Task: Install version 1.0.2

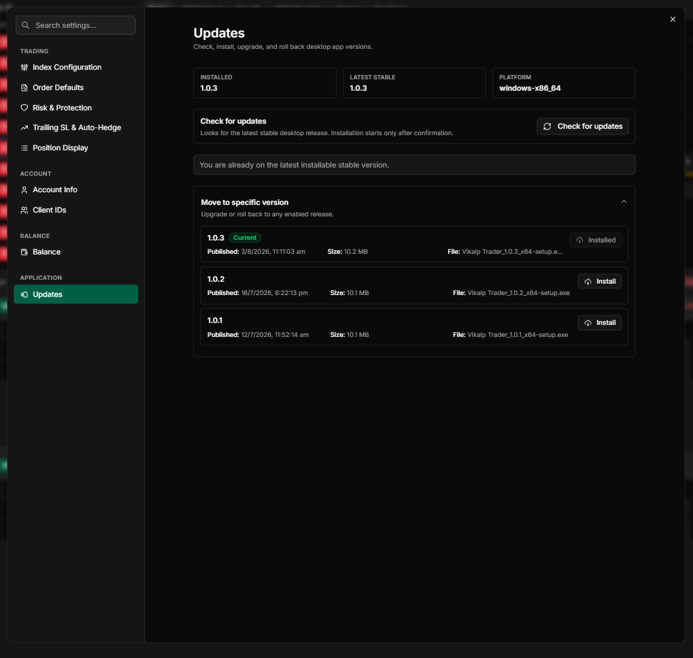Action: point(600,282)
